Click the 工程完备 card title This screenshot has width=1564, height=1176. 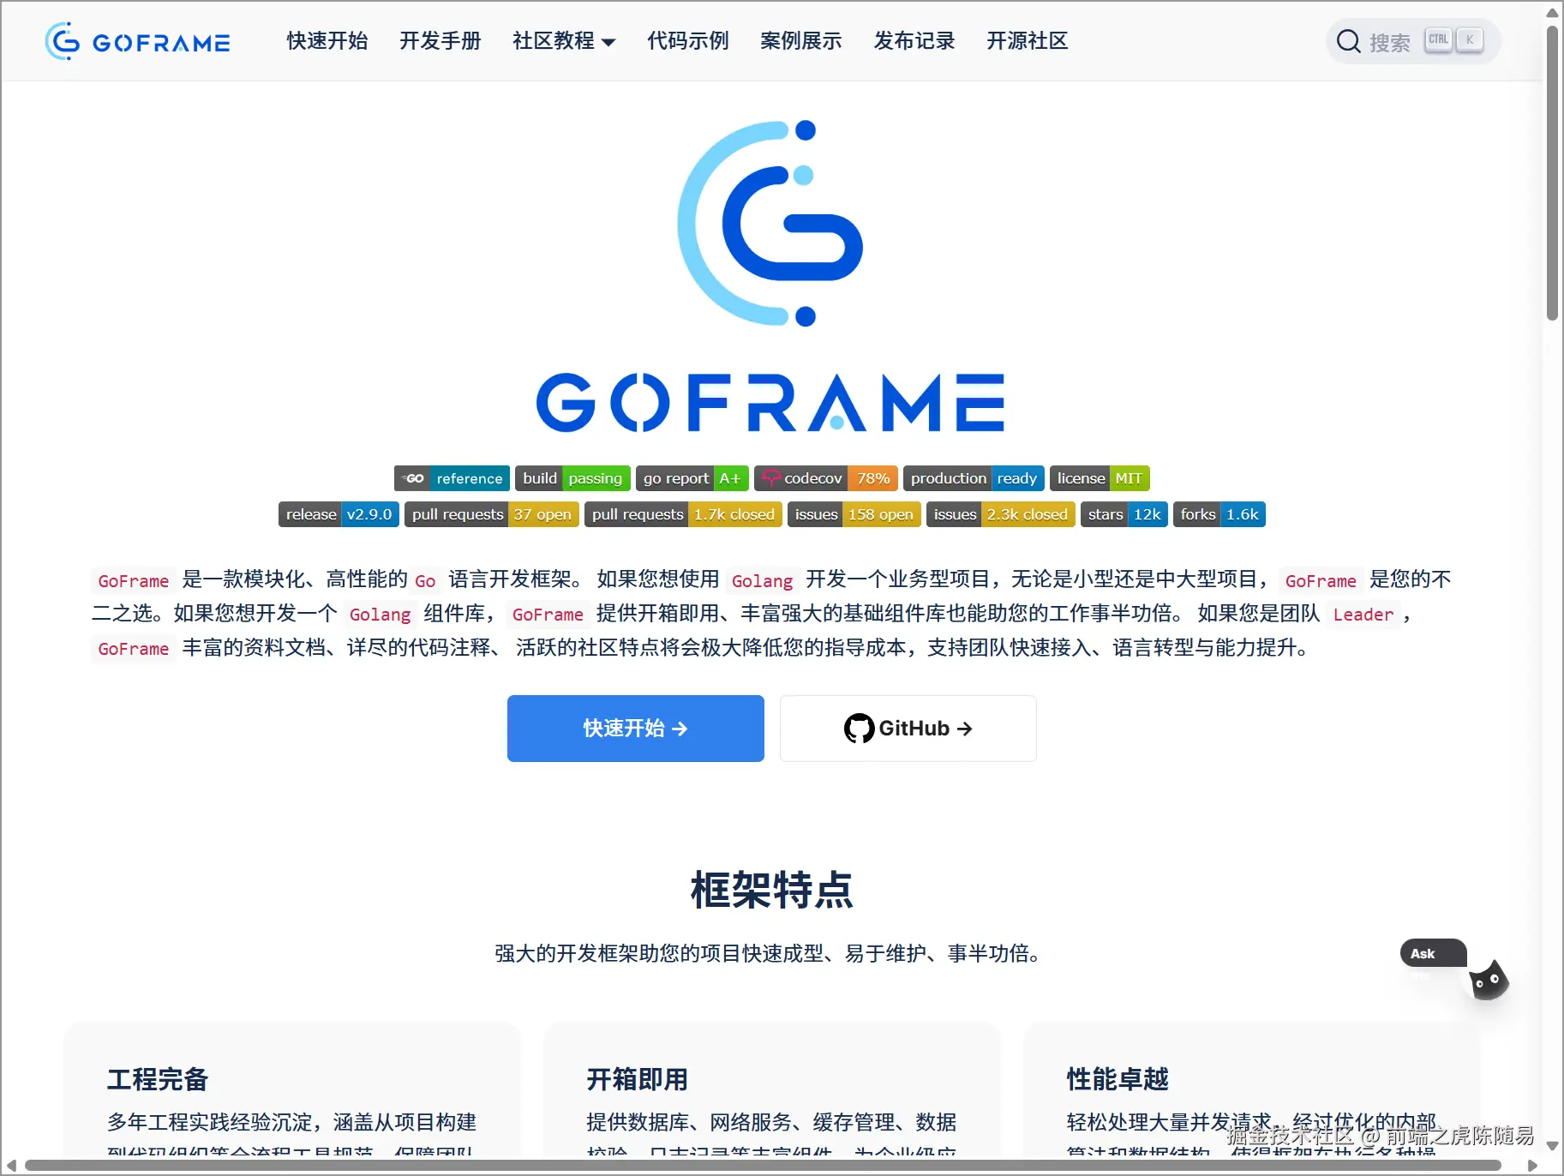point(158,1079)
